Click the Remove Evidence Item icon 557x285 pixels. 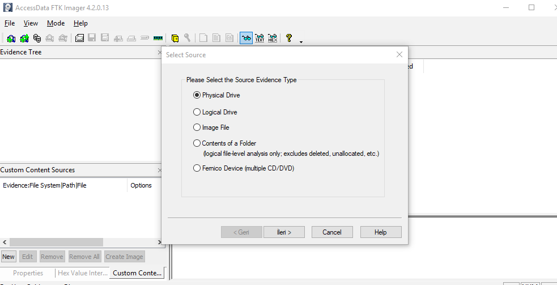(x=50, y=38)
